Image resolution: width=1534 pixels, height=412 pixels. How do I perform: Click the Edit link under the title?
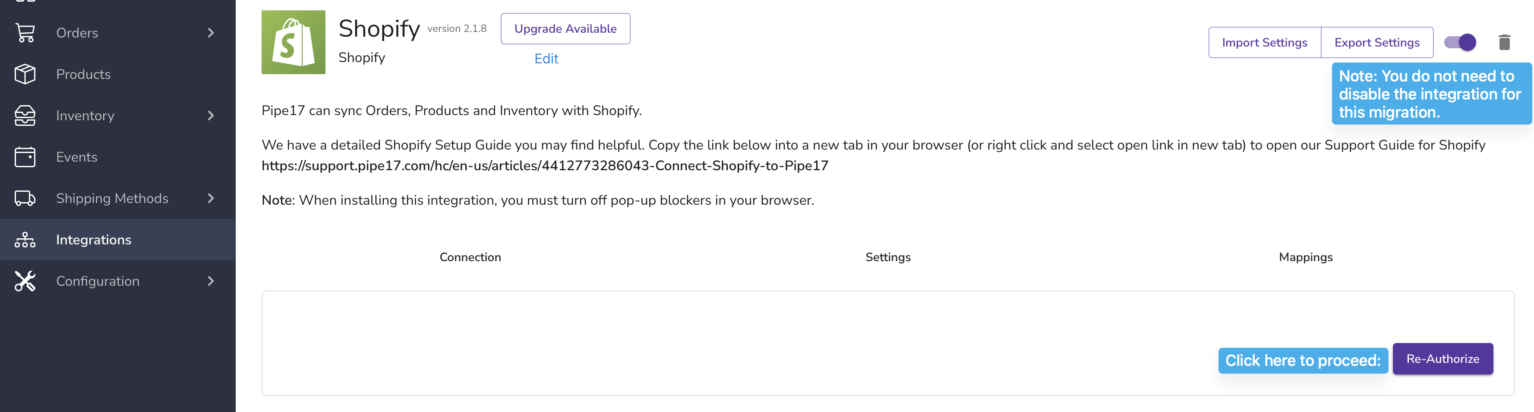(546, 58)
